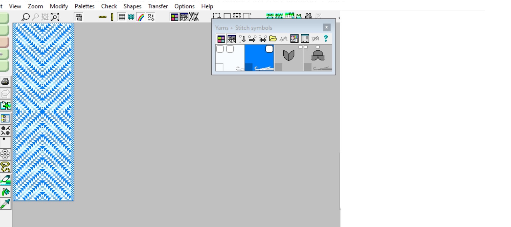
Task: Open the Modify menu
Action: point(59,6)
